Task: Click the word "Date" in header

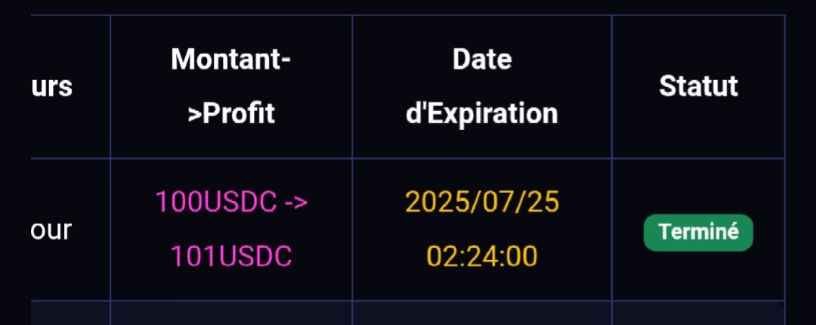Action: [x=482, y=60]
